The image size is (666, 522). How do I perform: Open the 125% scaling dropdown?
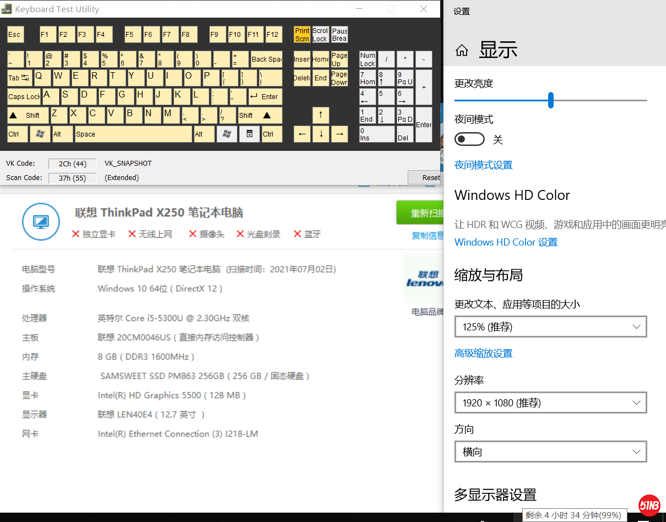click(x=550, y=327)
